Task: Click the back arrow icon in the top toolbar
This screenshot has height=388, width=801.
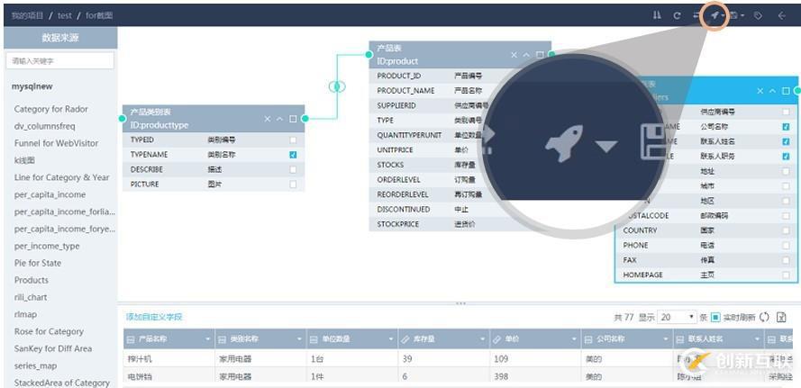Action: (x=781, y=15)
